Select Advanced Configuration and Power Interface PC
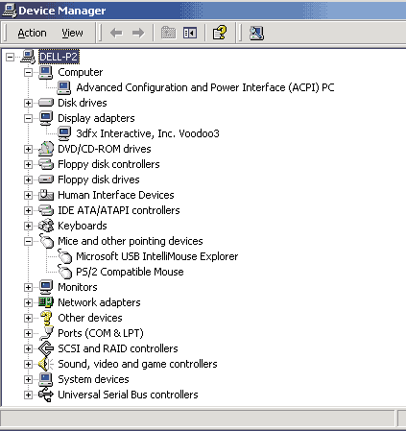This screenshot has width=406, height=431. click(205, 87)
